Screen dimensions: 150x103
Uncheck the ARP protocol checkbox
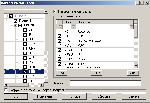[60, 64]
